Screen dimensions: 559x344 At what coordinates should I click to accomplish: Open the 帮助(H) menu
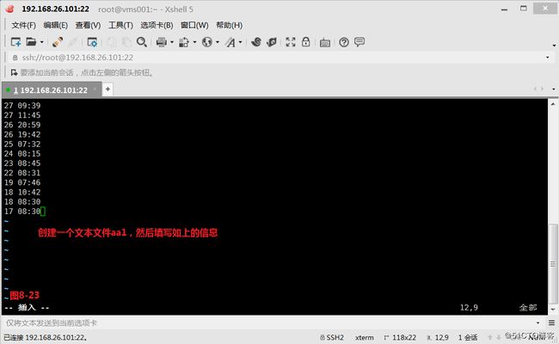(230, 25)
